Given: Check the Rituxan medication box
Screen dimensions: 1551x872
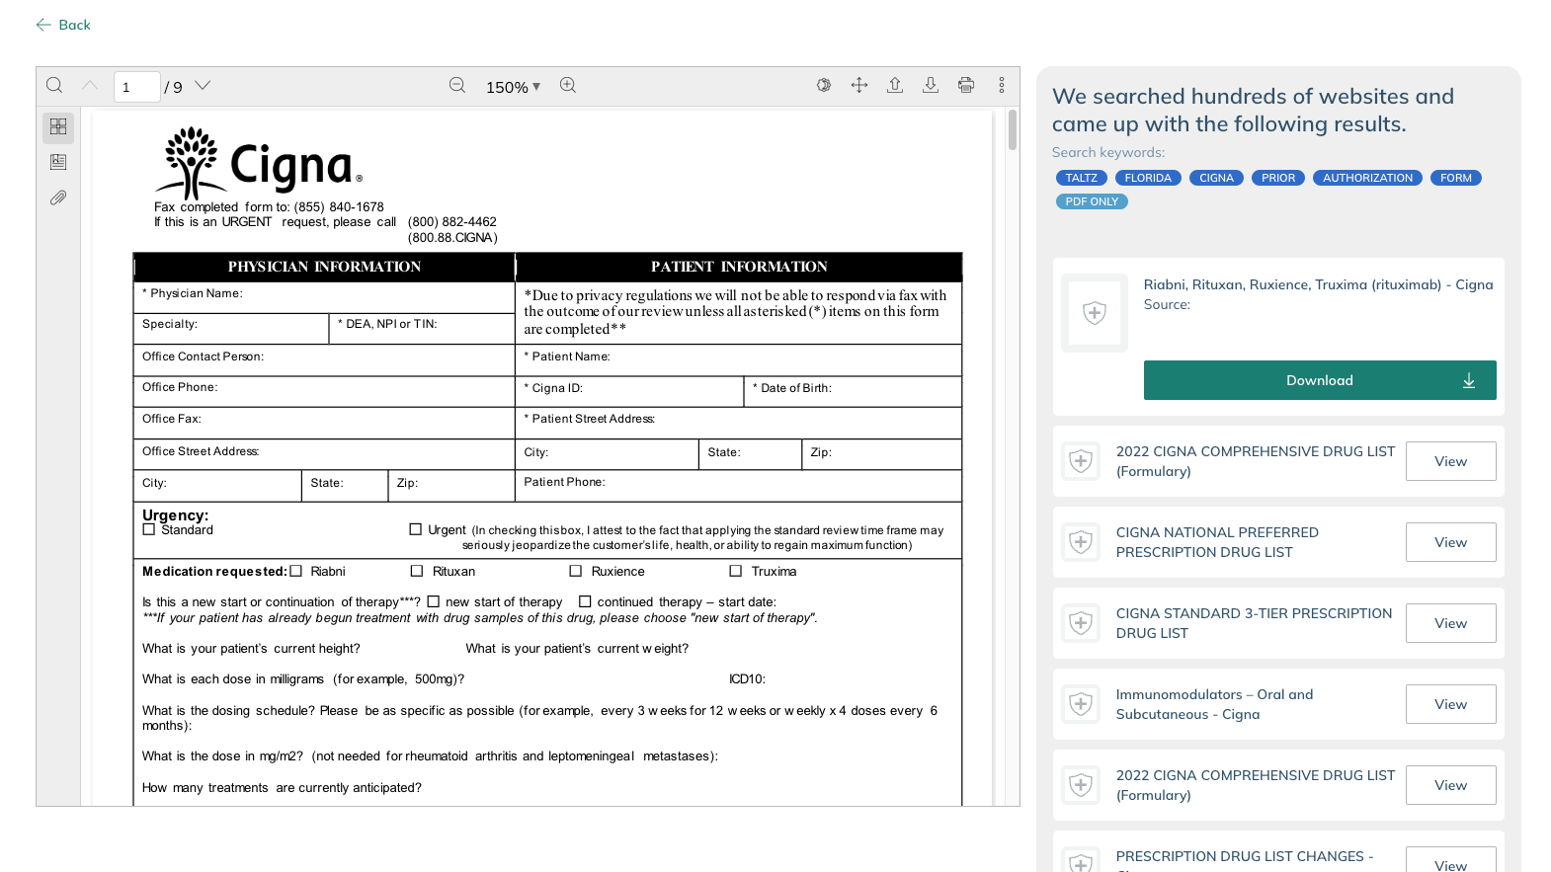Looking at the screenshot, I should pyautogui.click(x=417, y=572).
